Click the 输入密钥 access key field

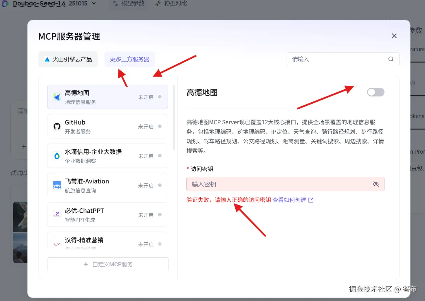[x=285, y=184]
